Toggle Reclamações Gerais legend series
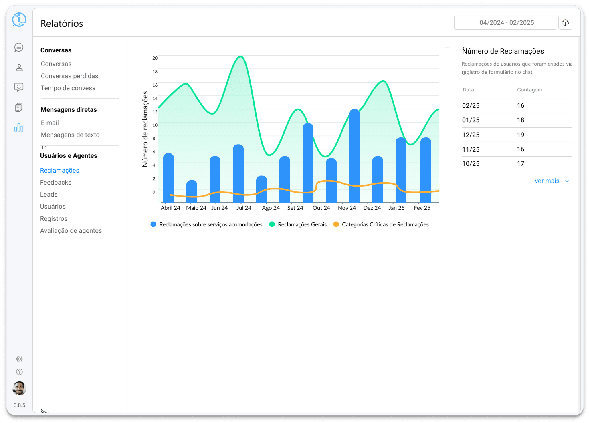This screenshot has height=423, width=590. (298, 224)
